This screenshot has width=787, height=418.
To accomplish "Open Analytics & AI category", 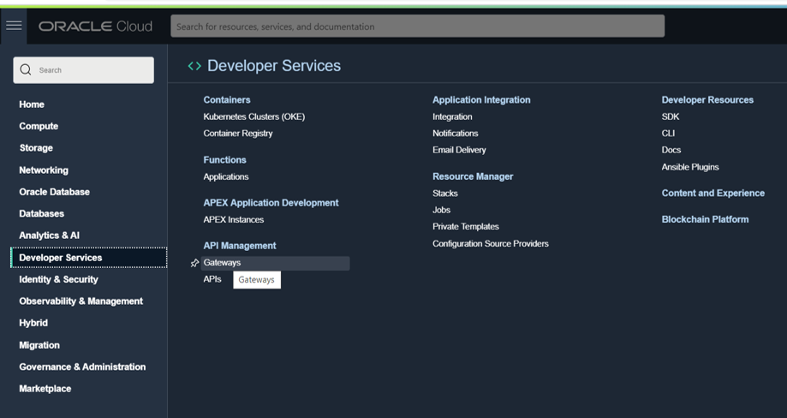I will pos(49,236).
